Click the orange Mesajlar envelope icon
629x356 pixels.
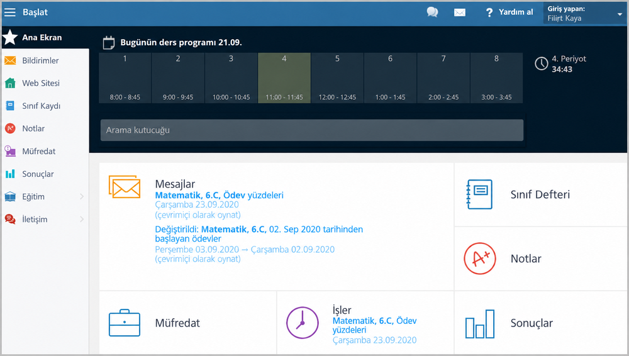click(x=125, y=187)
